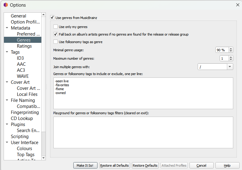The height and width of the screenshot is (170, 242).
Task: Collapse the Cover Art tree section
Action: click(7, 82)
